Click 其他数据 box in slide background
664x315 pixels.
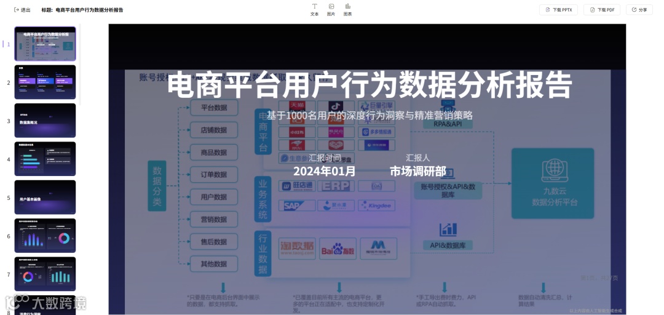214,264
